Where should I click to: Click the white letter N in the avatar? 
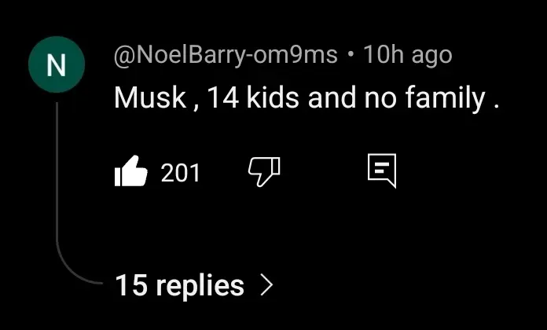57,65
